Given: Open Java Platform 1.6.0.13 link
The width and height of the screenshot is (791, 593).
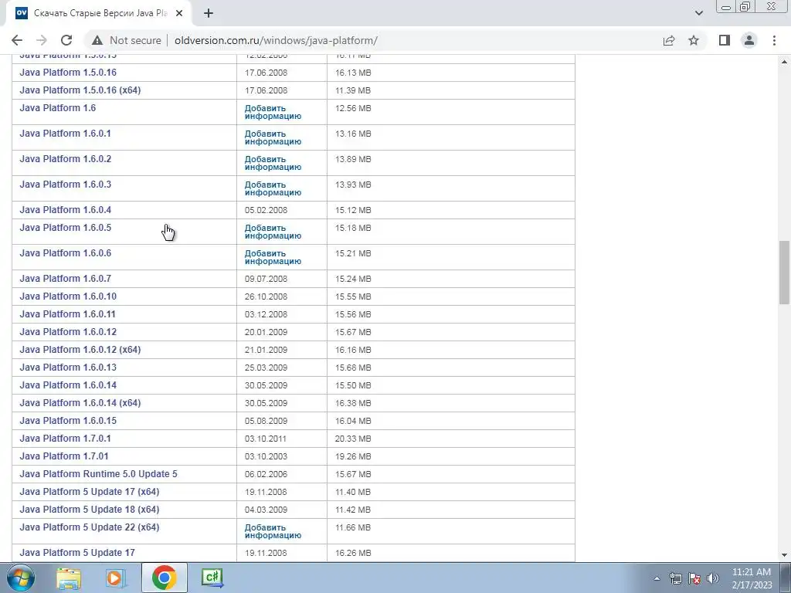Looking at the screenshot, I should click(68, 368).
